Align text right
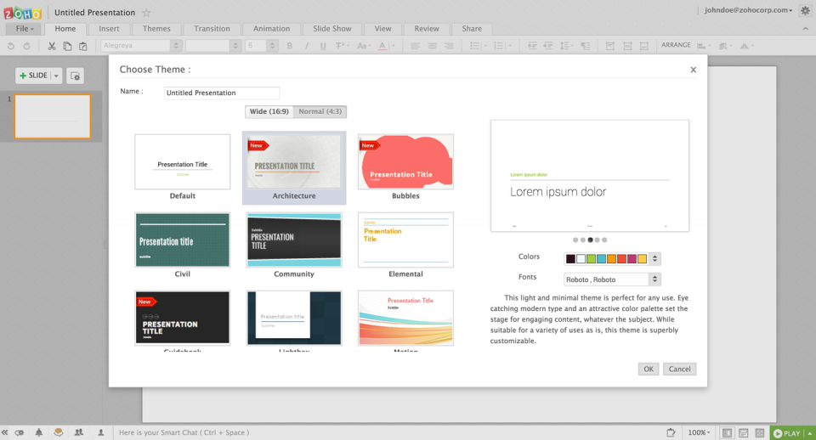Screen dimensions: 816x440 449,46
